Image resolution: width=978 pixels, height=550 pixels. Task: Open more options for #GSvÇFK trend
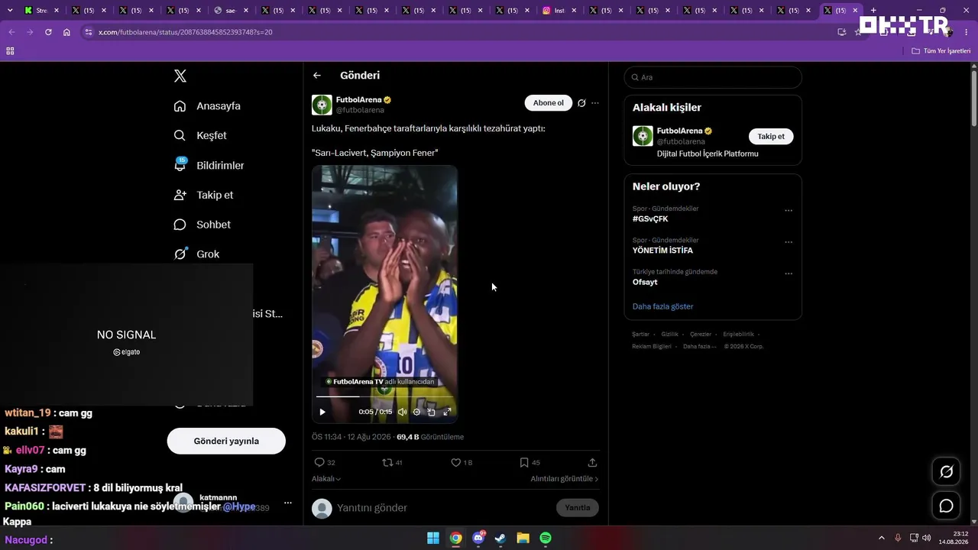tap(789, 211)
